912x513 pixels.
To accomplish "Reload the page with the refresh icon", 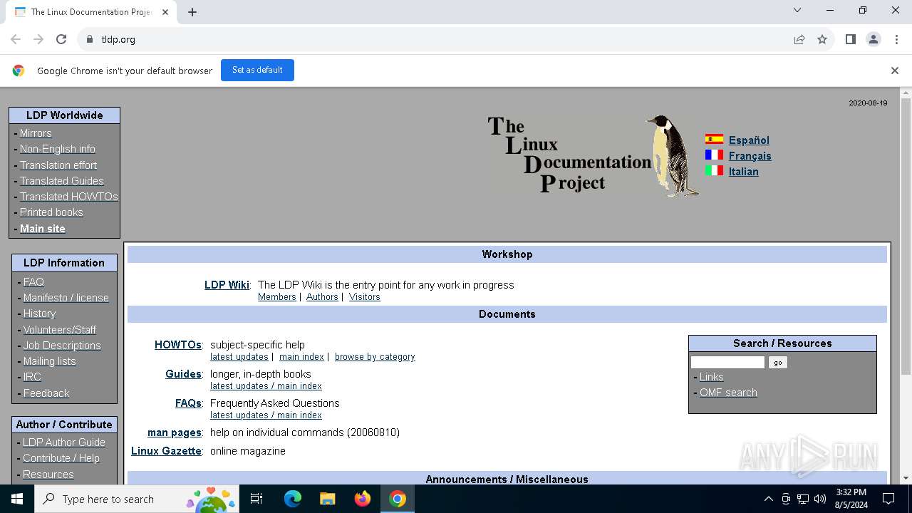I will [x=61, y=39].
